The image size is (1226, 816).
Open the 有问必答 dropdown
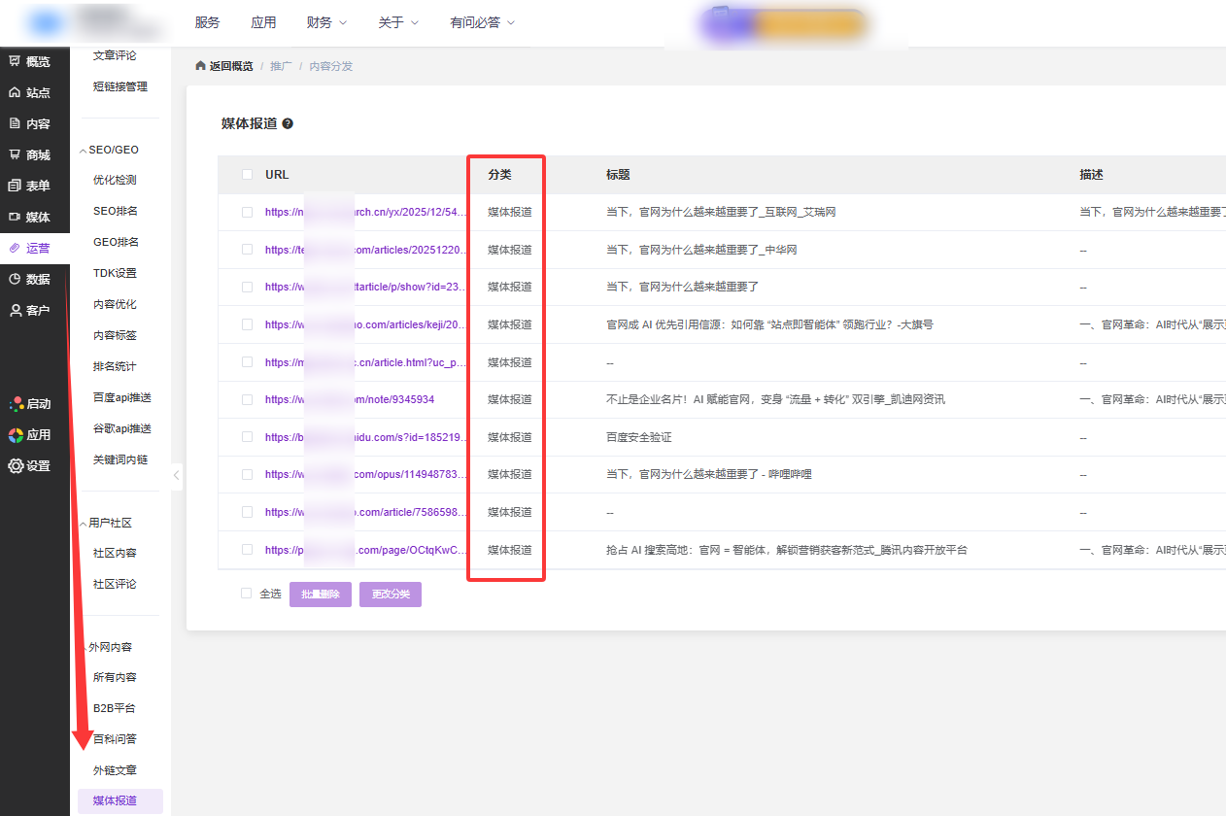point(482,22)
